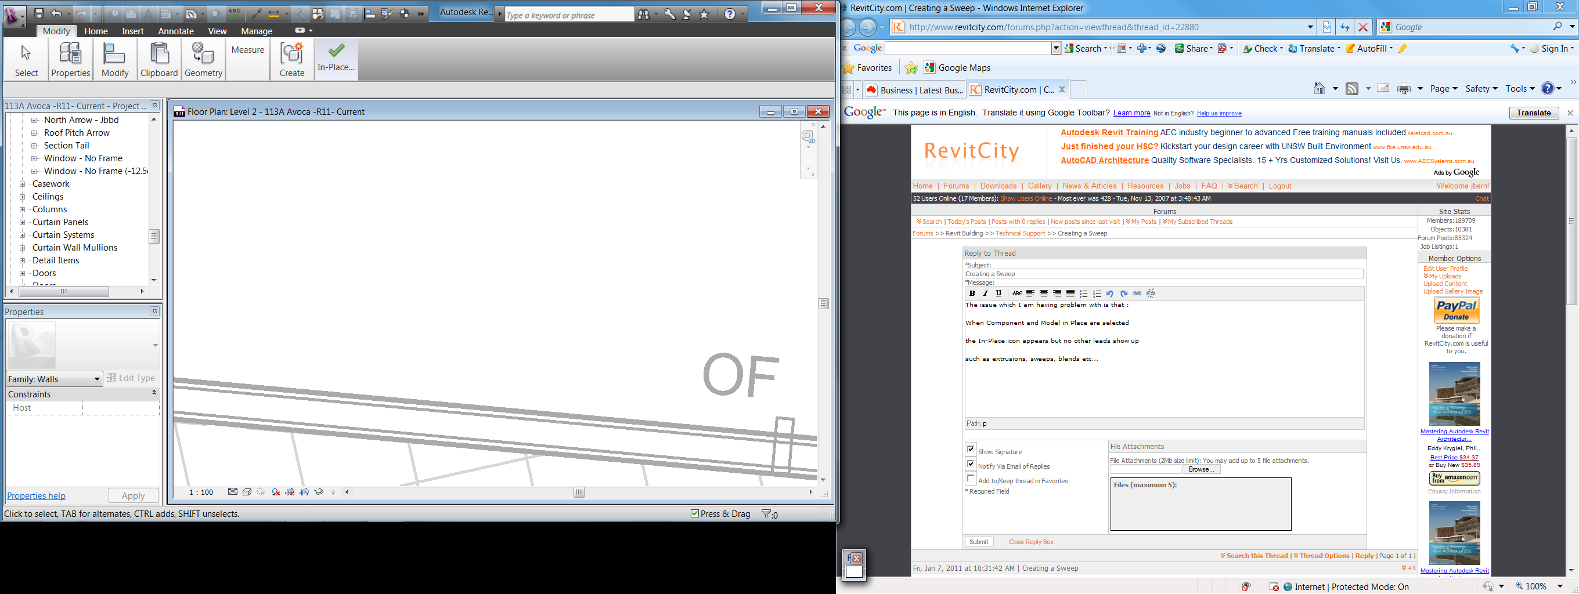The width and height of the screenshot is (1579, 594).
Task: Click the Close Reply Box link
Action: tap(1031, 542)
